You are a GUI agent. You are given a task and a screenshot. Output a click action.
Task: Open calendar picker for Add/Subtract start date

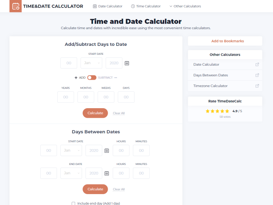(127, 63)
